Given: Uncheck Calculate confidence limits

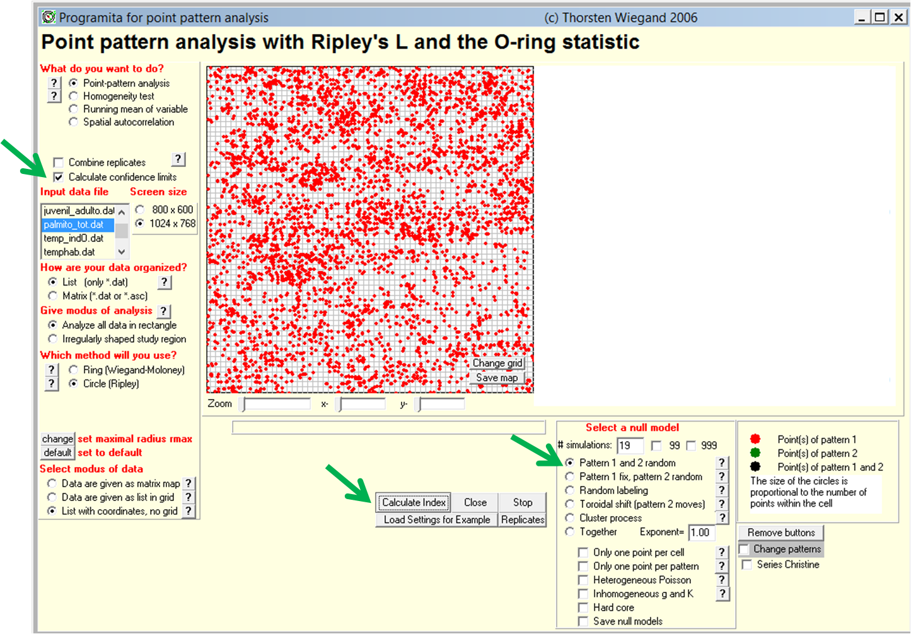Looking at the screenshot, I should (x=59, y=178).
